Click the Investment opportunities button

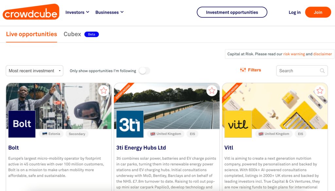click(x=232, y=12)
